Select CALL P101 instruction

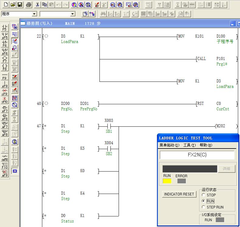click(217, 59)
